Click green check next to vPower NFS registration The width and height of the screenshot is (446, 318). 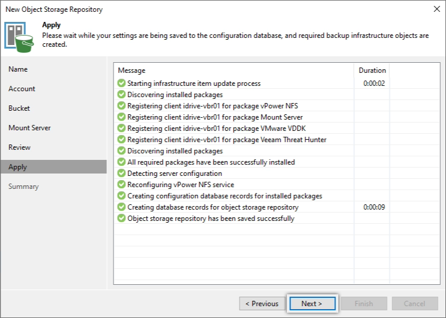pyautogui.click(x=121, y=105)
